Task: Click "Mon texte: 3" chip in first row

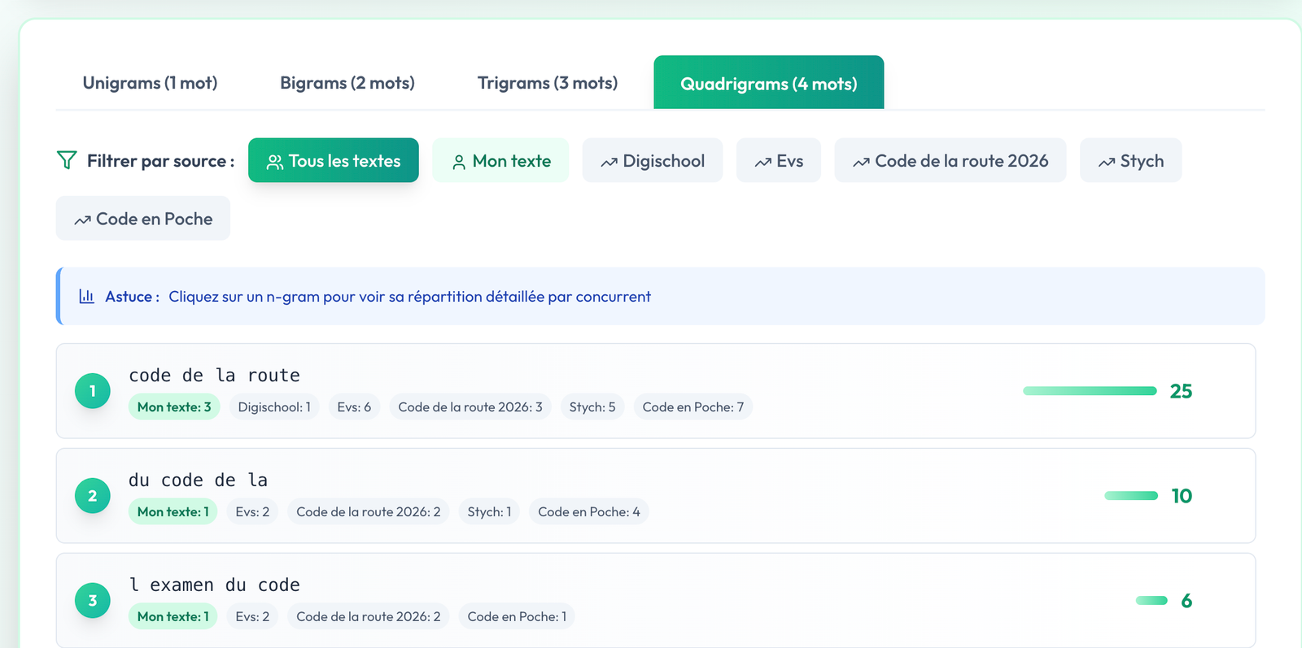Action: pos(174,407)
